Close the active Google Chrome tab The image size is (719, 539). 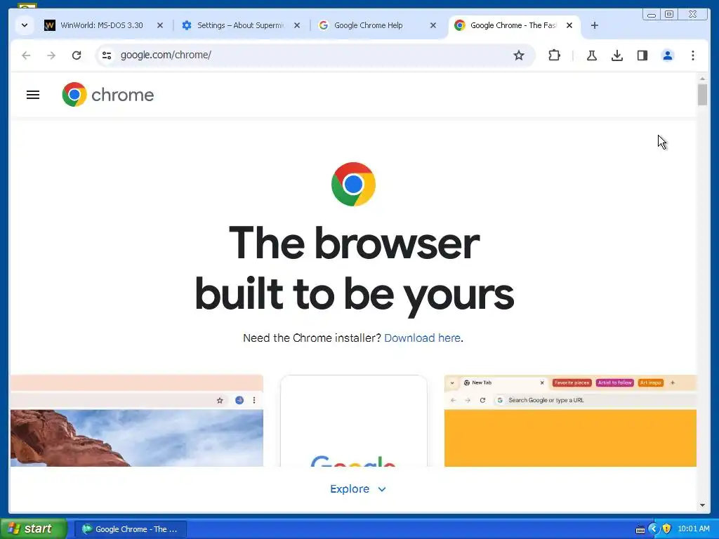click(x=569, y=25)
